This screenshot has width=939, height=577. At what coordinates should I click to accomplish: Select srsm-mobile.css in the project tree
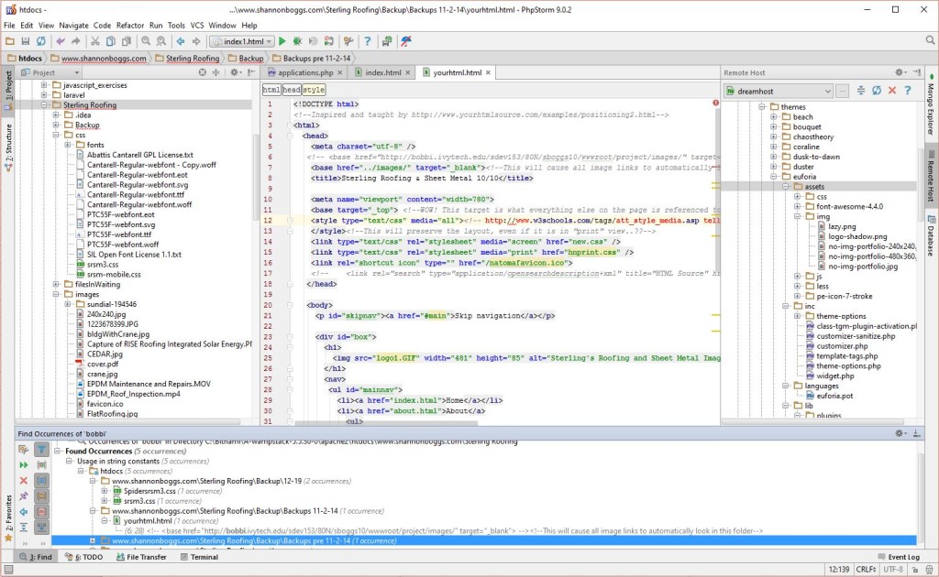[x=114, y=274]
